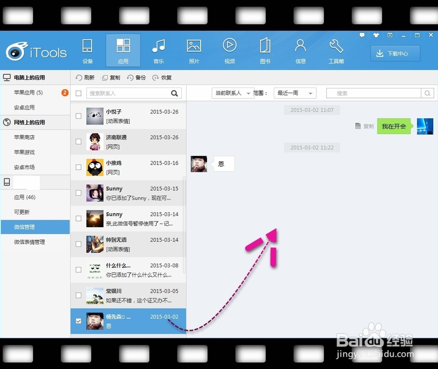Open the 工具箱 toolbox
The image size is (438, 369).
click(x=336, y=51)
